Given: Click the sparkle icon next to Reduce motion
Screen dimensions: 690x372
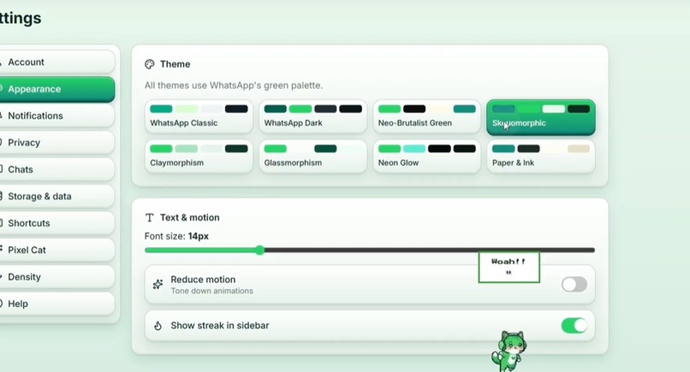Looking at the screenshot, I should [x=158, y=285].
